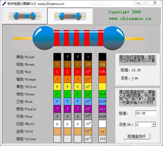Choose red 2 in the first digit column
This screenshot has width=163, height=146.
coord(57,72)
